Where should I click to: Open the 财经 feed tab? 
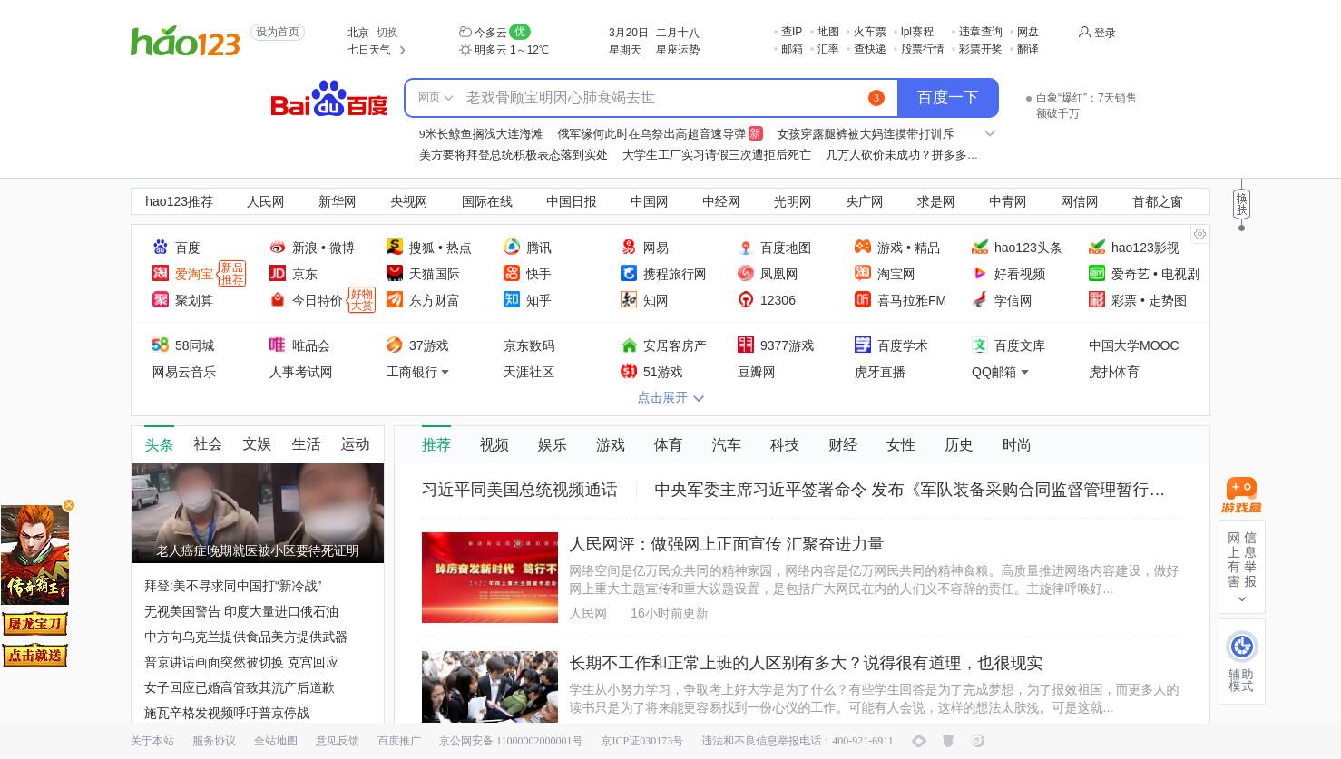(843, 444)
